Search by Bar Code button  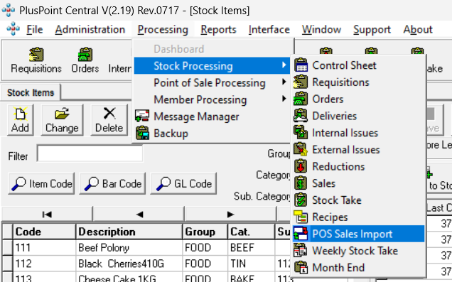point(112,183)
